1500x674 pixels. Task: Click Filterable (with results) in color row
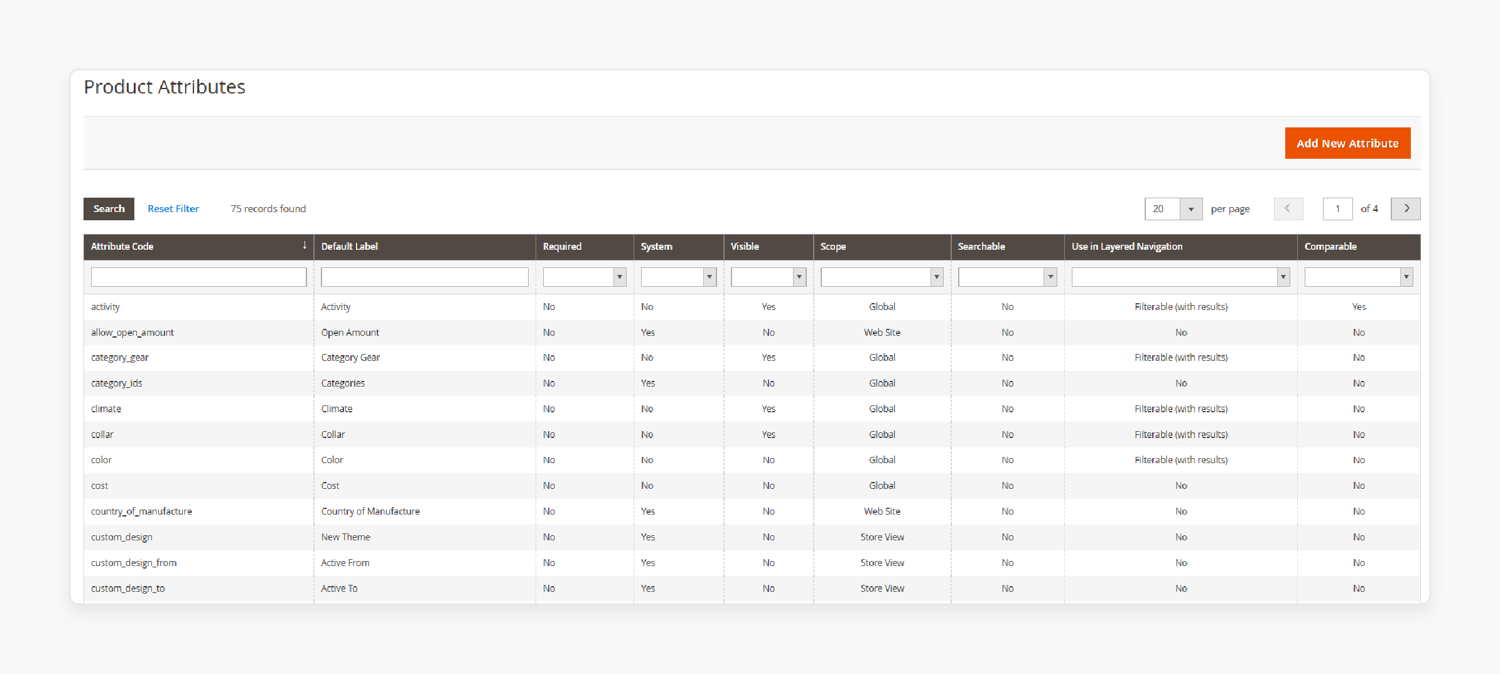(x=1180, y=460)
